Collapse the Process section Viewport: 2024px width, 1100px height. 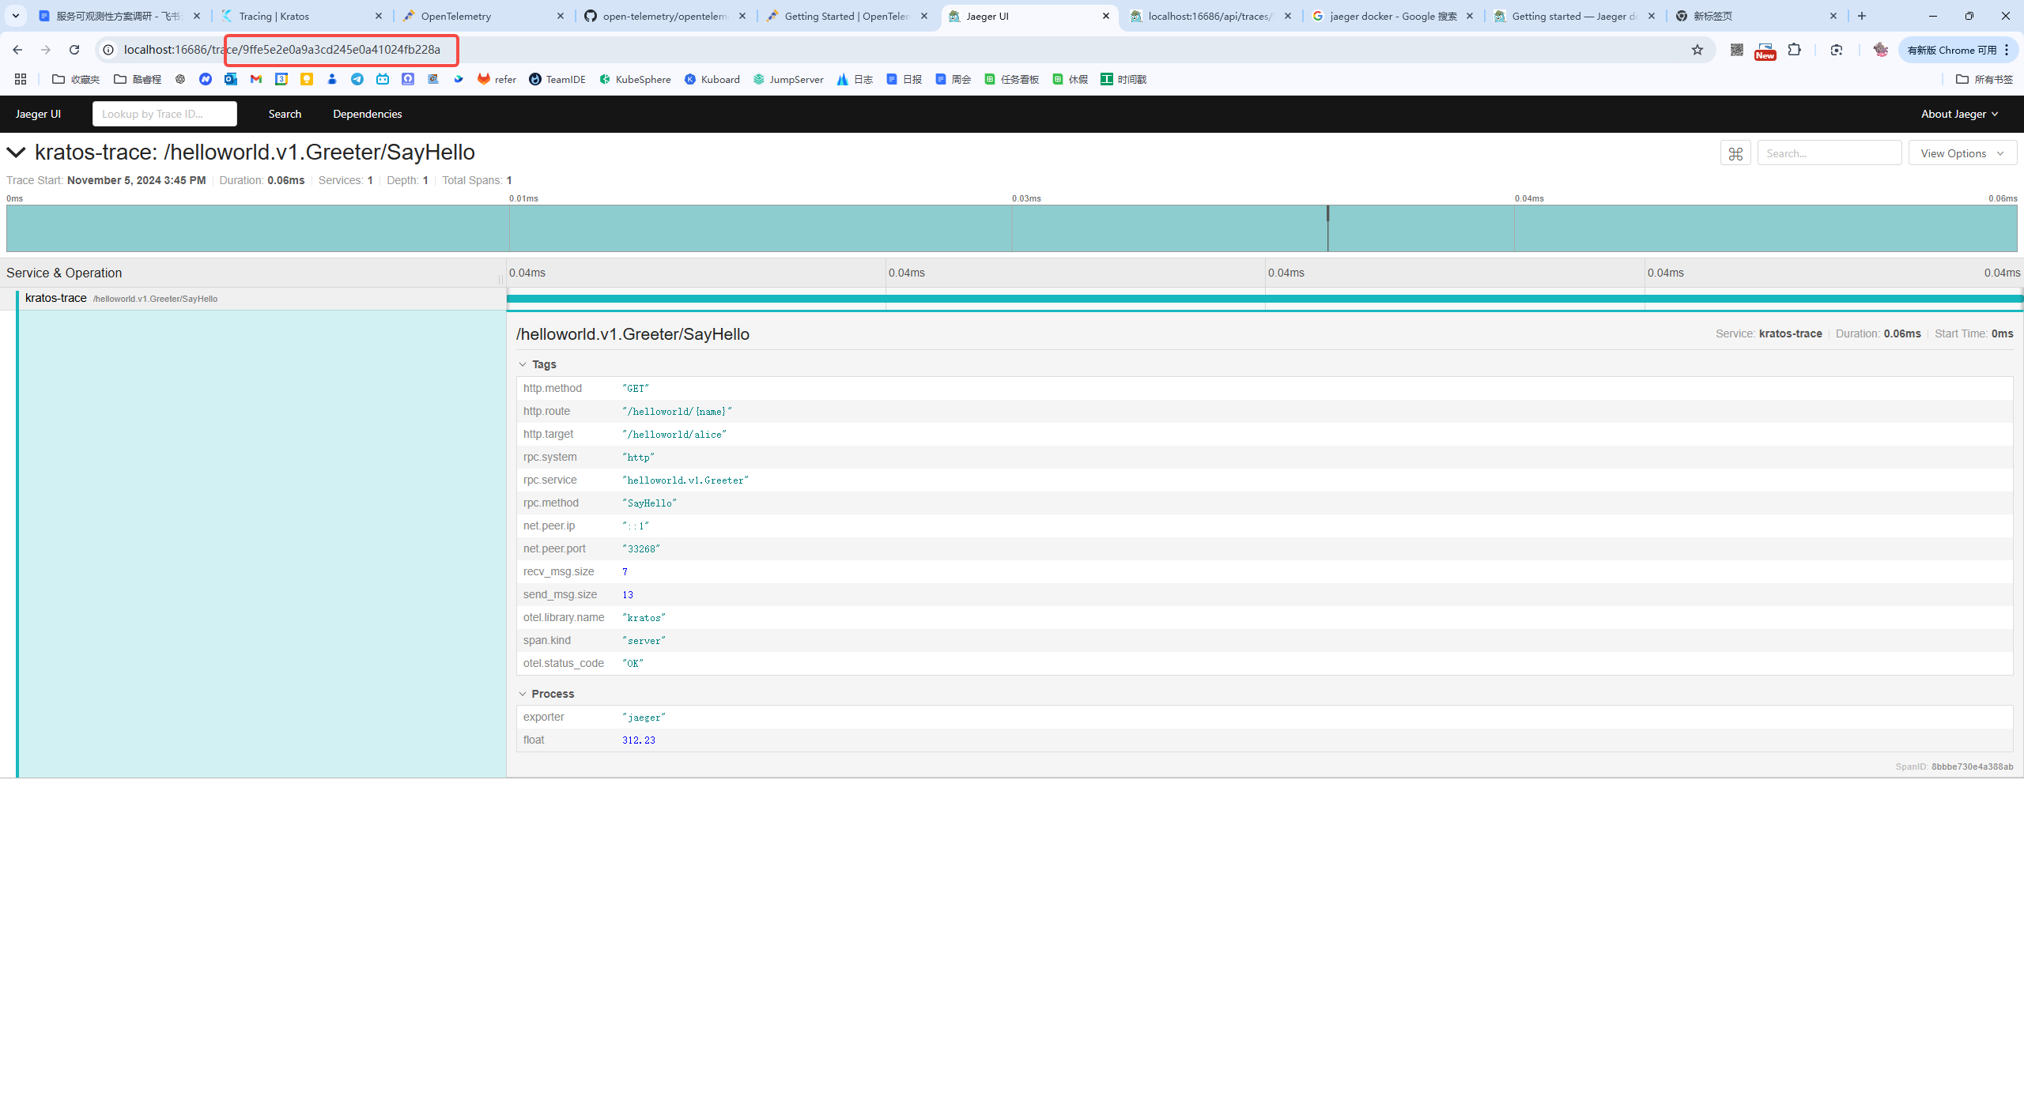click(x=546, y=694)
